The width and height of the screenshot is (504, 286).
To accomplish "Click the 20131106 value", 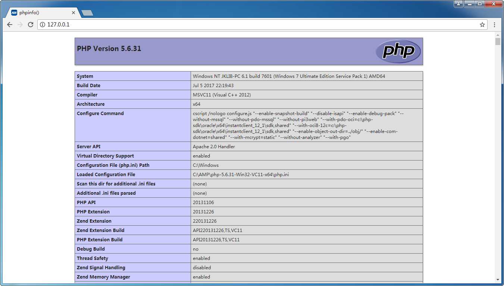I will [x=203, y=203].
